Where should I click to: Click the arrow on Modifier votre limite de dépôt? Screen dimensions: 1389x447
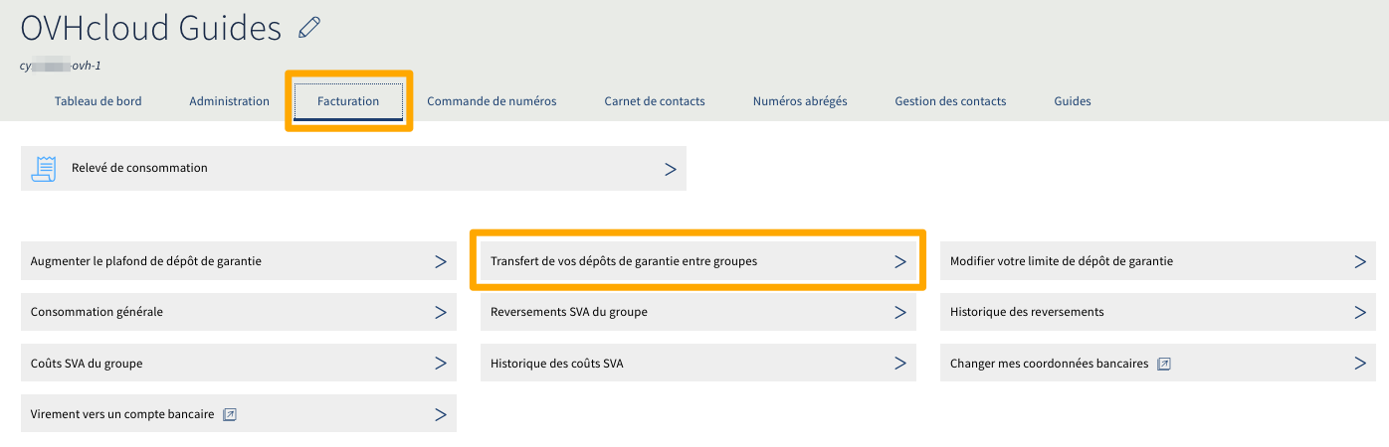point(1359,261)
